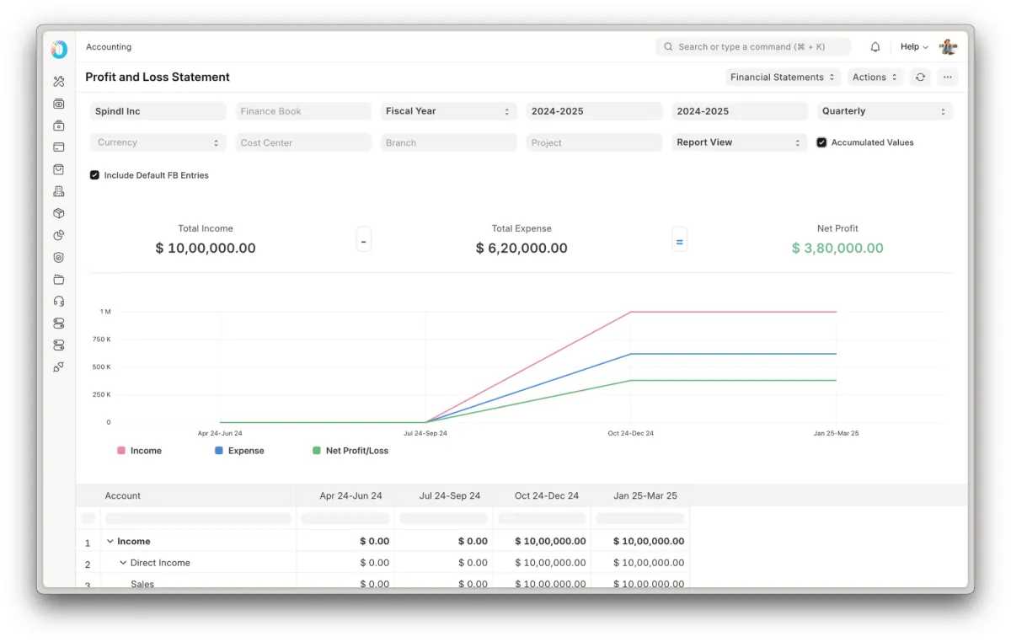Open the pie chart icon in sidebar
Screen dimensions: 1011x642
pos(59,235)
